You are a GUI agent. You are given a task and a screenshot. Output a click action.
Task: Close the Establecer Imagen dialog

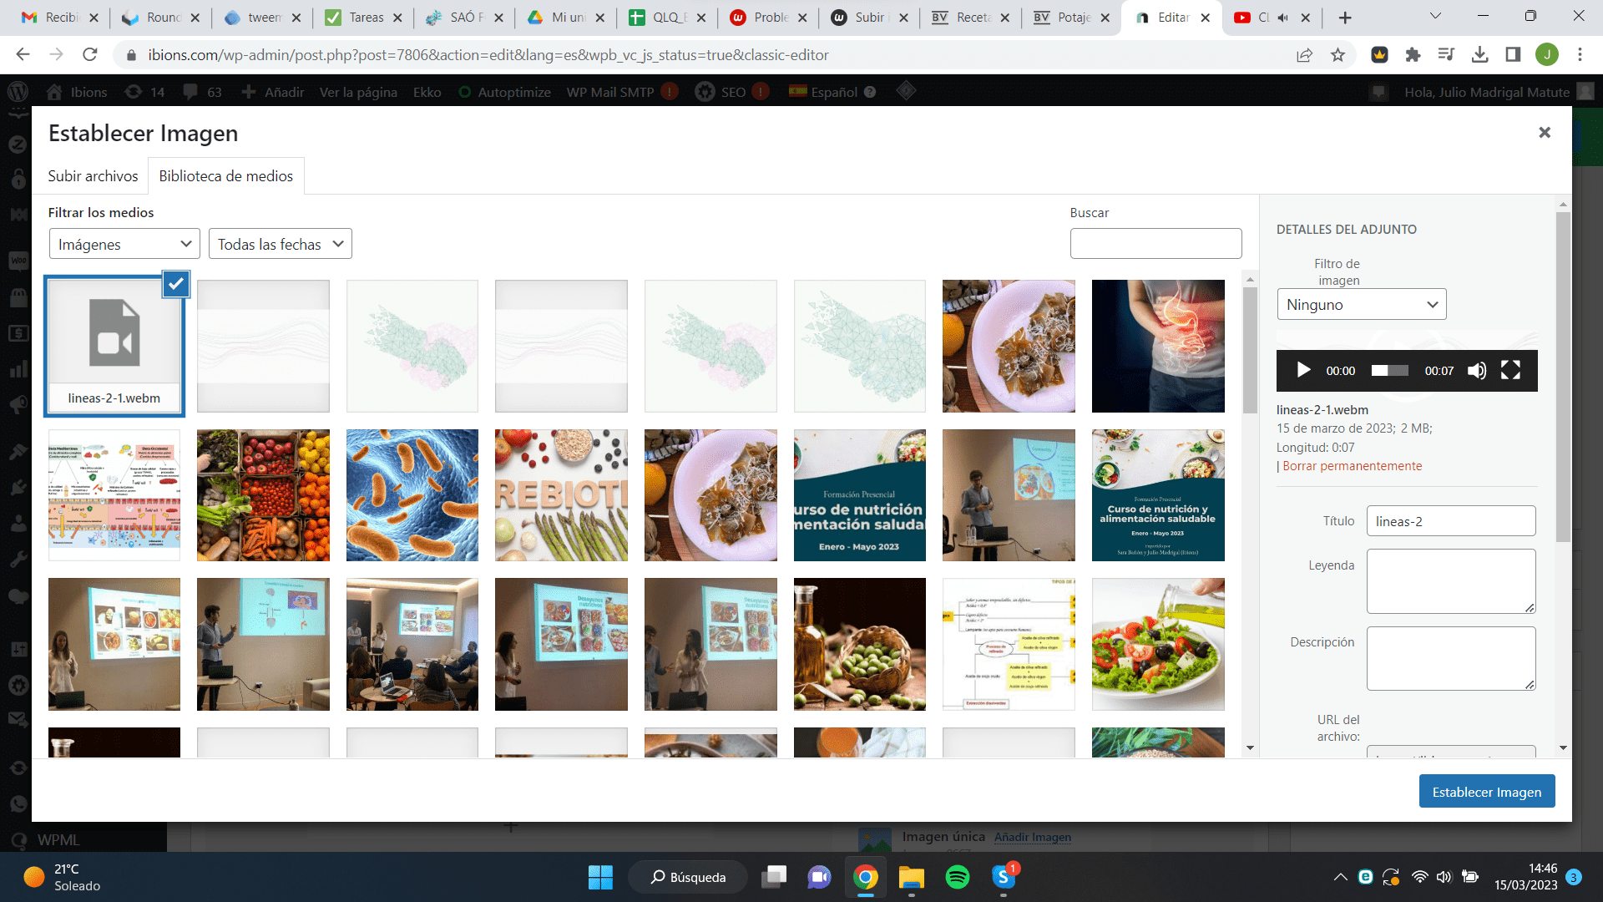click(x=1545, y=133)
